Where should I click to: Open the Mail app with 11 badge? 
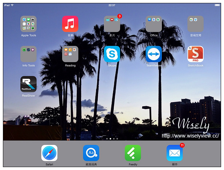[x=175, y=153]
